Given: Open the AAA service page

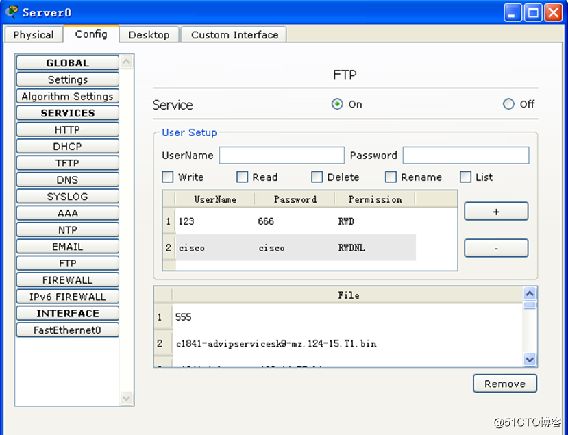Looking at the screenshot, I should click(67, 212).
